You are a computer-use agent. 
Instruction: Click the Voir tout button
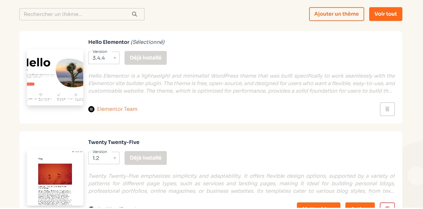coord(385,14)
